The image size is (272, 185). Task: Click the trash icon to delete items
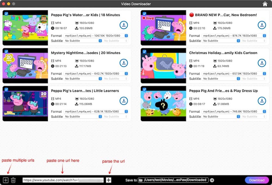click(x=13, y=180)
